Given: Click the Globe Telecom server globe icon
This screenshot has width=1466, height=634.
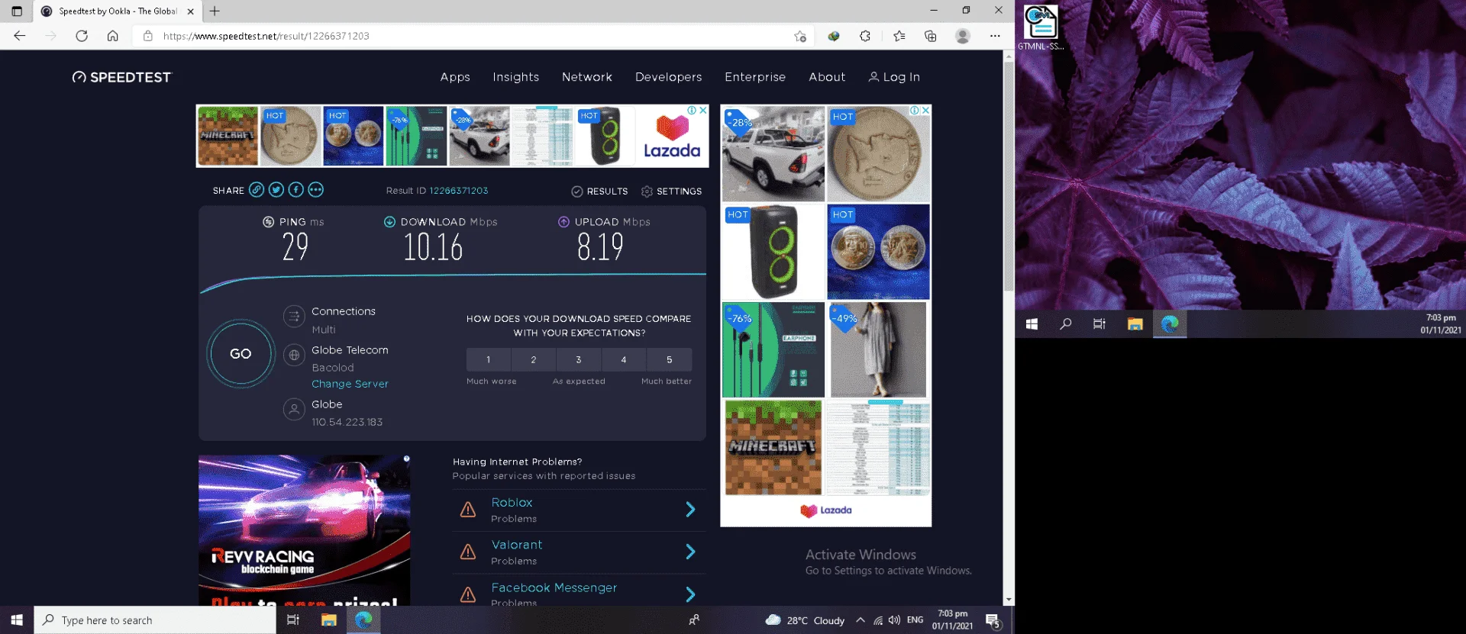Looking at the screenshot, I should click(x=294, y=355).
